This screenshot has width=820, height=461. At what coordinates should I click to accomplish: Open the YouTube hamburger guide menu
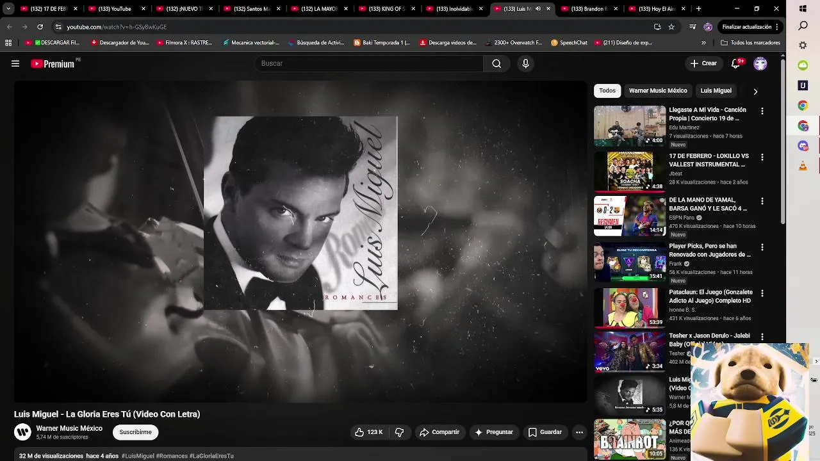15,63
